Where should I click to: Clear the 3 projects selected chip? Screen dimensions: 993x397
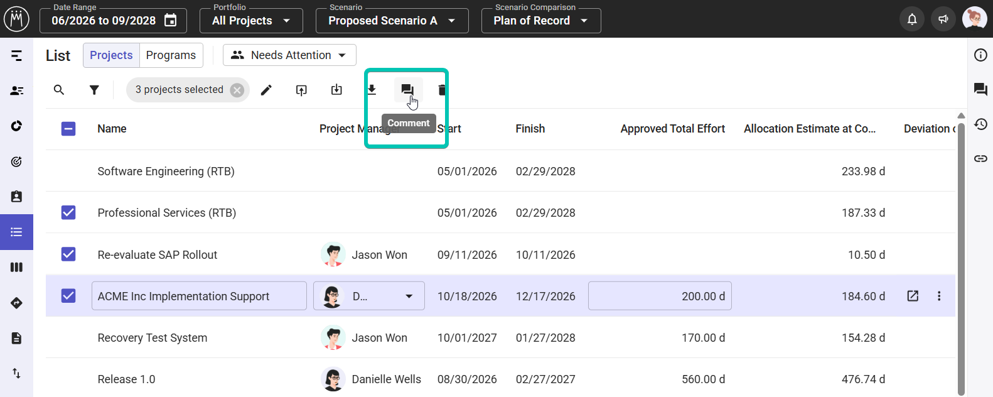tap(237, 90)
